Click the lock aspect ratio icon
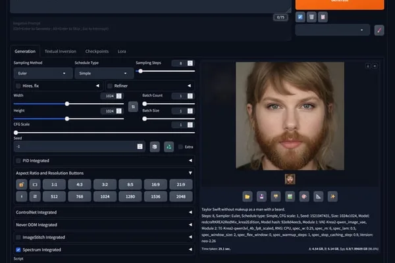 [22, 185]
